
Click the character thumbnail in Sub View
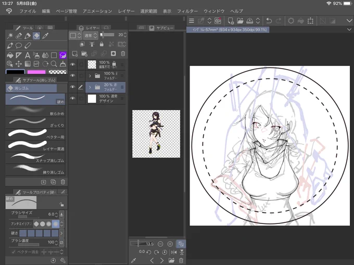click(156, 134)
